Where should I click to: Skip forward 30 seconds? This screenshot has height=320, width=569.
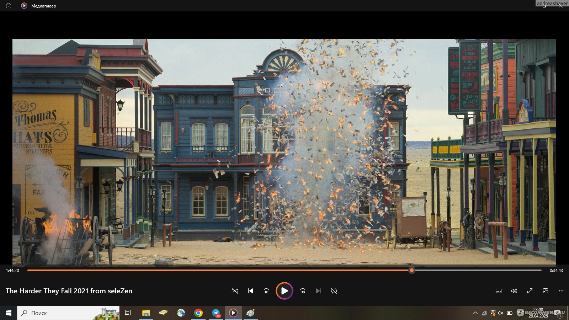[303, 291]
